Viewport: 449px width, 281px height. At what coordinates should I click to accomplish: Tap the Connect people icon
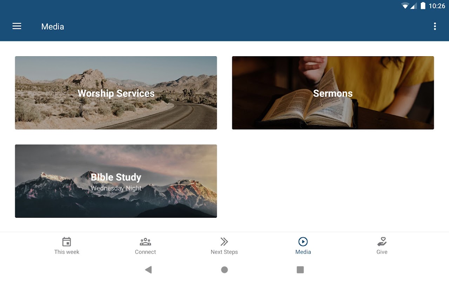pos(145,242)
